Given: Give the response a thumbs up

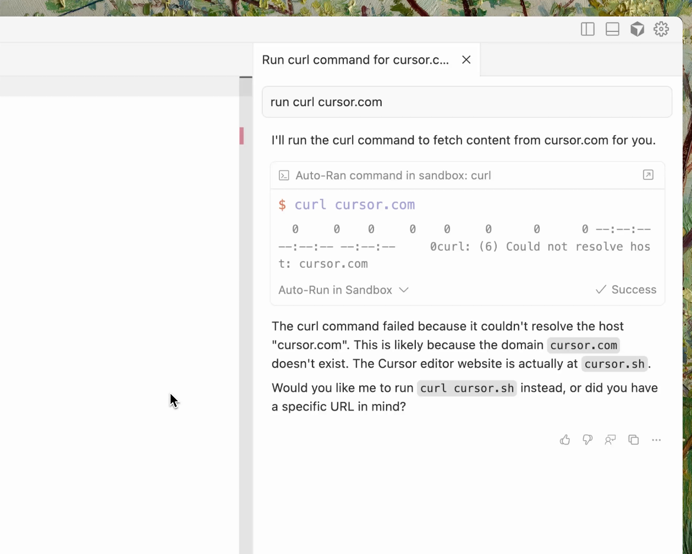Looking at the screenshot, I should [x=565, y=440].
